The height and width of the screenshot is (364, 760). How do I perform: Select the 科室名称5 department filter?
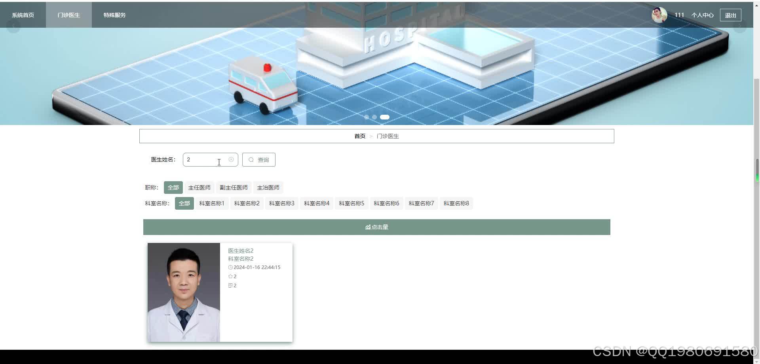coord(351,203)
